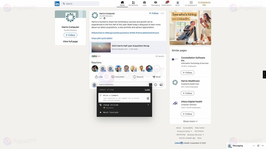Click Try Premium for free link

(x=204, y=4)
